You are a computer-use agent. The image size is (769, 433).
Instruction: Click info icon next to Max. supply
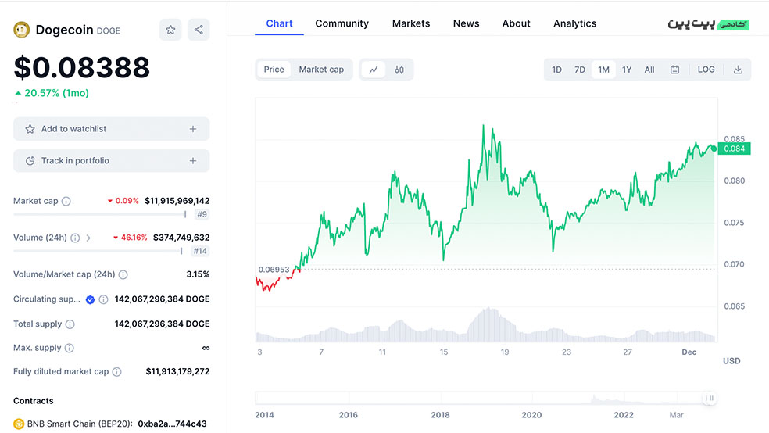69,349
